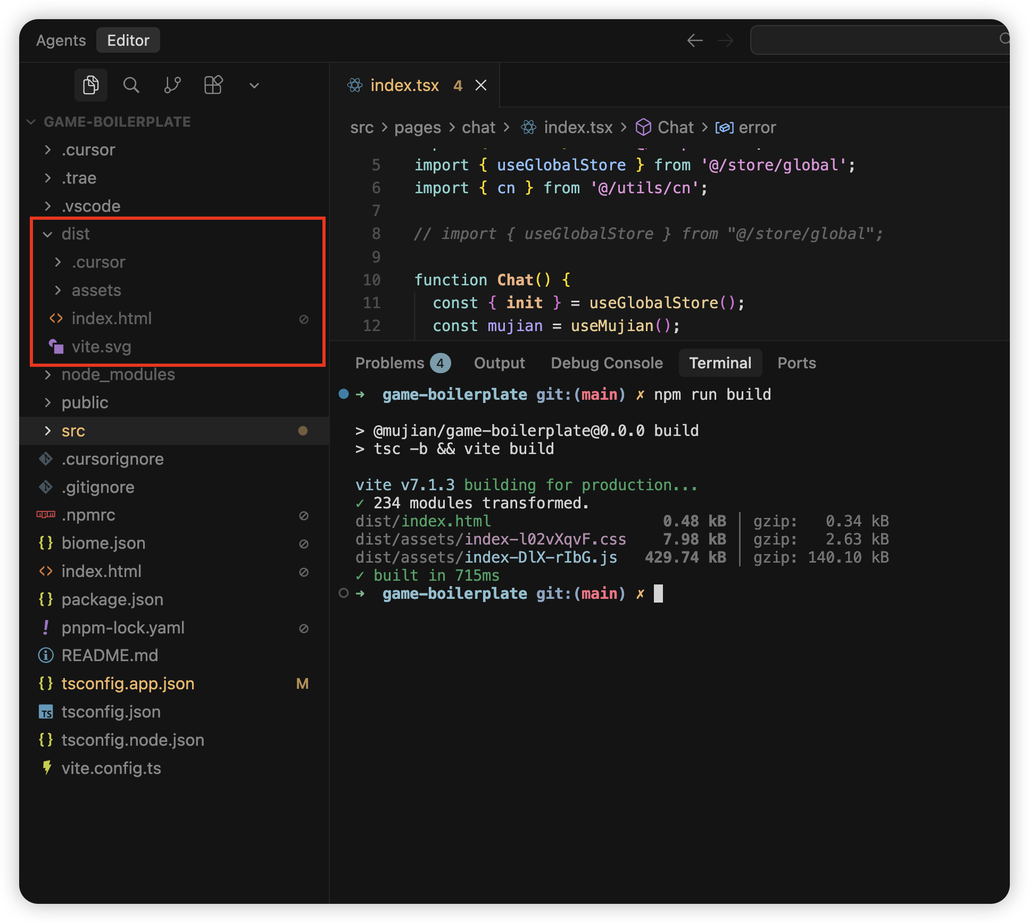Switch to the Problems panel tab
The width and height of the screenshot is (1029, 923).
(390, 363)
